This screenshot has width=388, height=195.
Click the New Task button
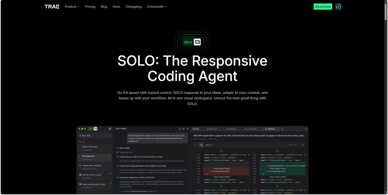(x=86, y=136)
